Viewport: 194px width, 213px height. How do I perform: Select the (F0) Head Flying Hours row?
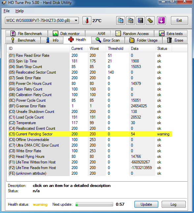tap(90, 157)
